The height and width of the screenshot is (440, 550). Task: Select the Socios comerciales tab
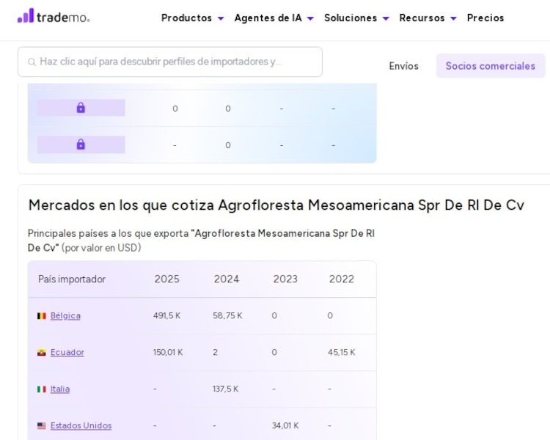(491, 66)
